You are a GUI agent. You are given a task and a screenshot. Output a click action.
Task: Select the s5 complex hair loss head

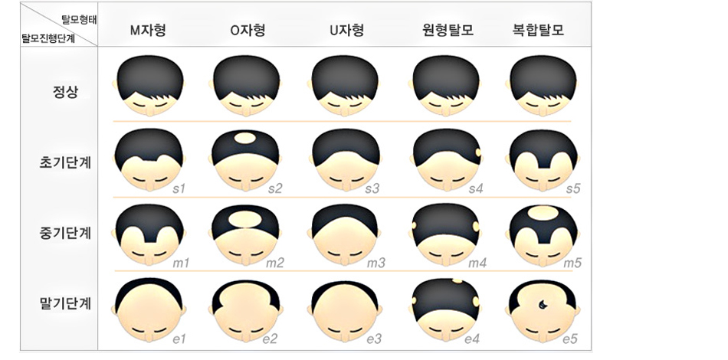point(543,159)
